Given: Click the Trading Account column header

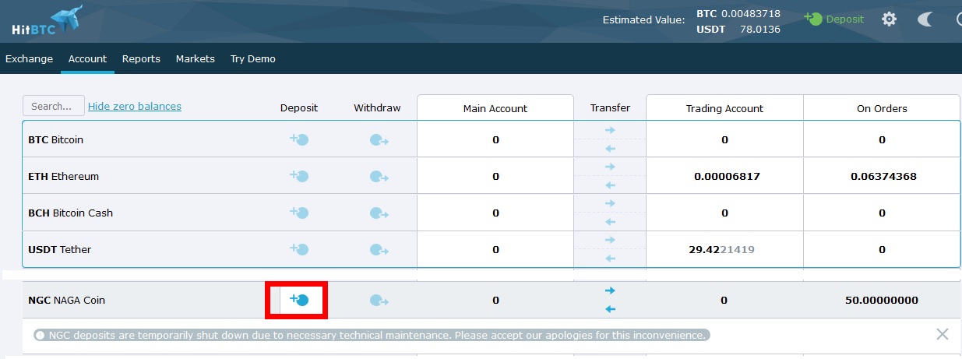Looking at the screenshot, I should (724, 108).
